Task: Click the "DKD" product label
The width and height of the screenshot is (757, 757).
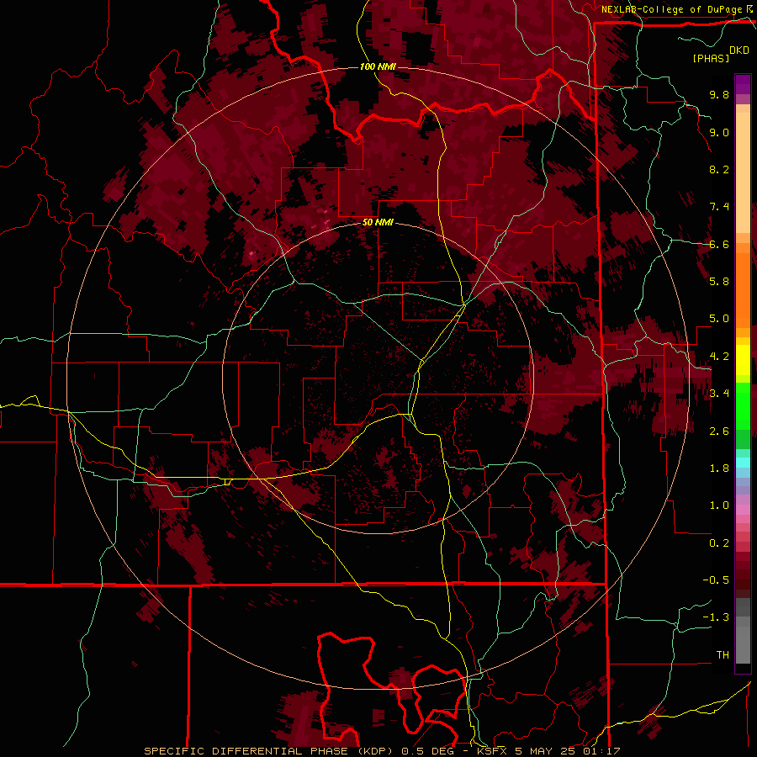Action: pyautogui.click(x=739, y=50)
